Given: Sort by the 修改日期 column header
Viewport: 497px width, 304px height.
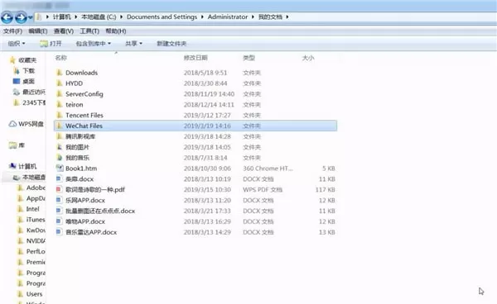Looking at the screenshot, I should coord(195,58).
